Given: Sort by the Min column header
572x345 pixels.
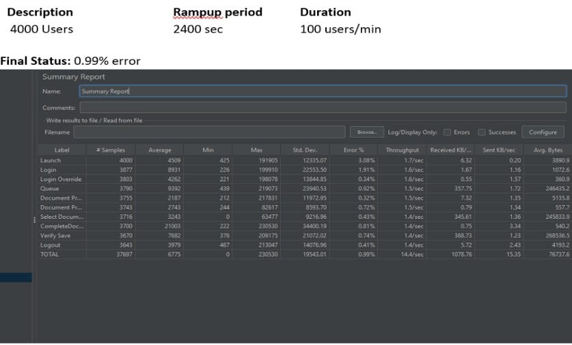Looking at the screenshot, I should tap(208, 150).
